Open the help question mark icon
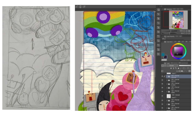The width and height of the screenshot is (196, 117). point(84,7)
